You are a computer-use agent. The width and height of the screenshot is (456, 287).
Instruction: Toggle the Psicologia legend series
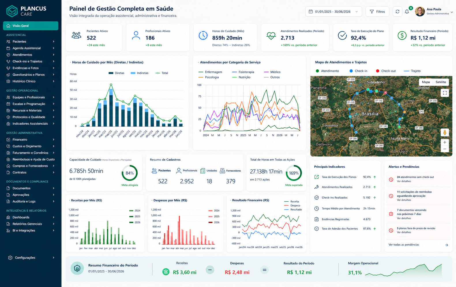[209, 77]
